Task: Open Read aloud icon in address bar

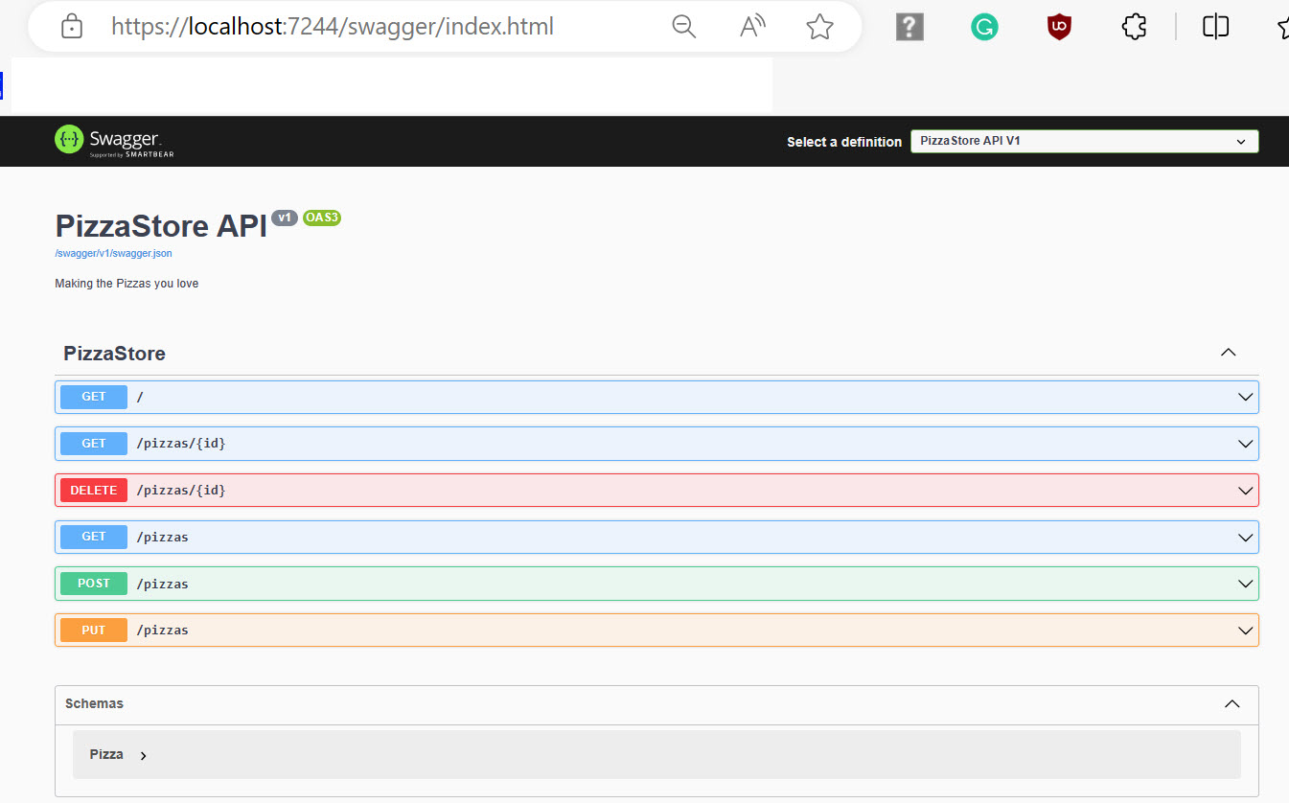Action: coord(752,27)
